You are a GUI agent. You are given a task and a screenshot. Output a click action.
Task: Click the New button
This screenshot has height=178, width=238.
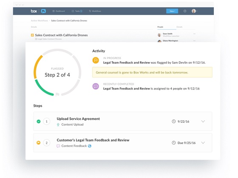coord(172,11)
